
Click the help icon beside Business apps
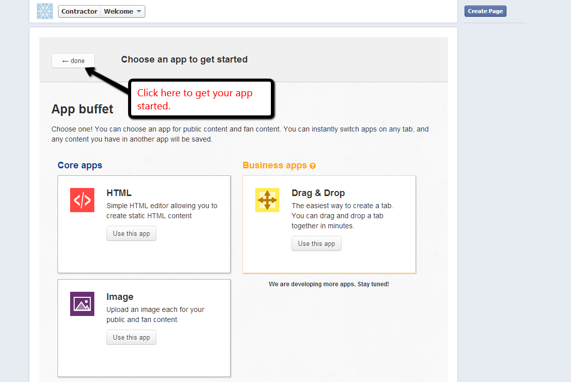313,166
